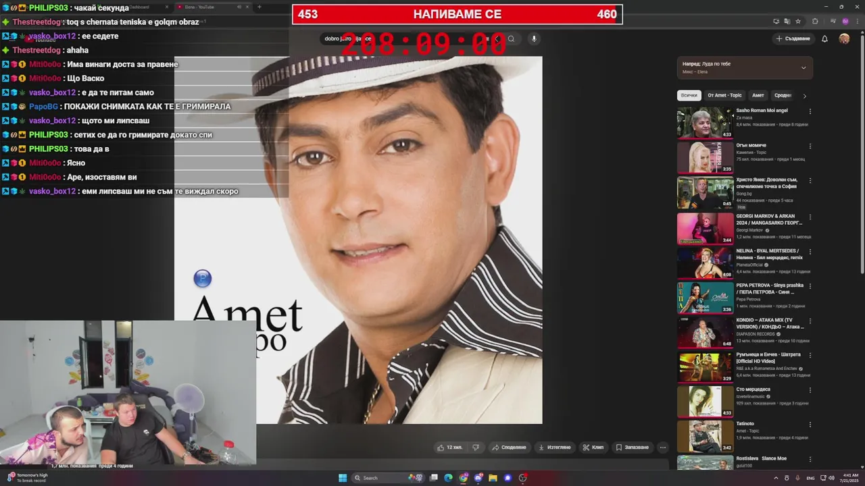Viewport: 865px width, 486px height.
Task: Select the 'От Amet - Topic' filter chip
Action: pos(724,95)
